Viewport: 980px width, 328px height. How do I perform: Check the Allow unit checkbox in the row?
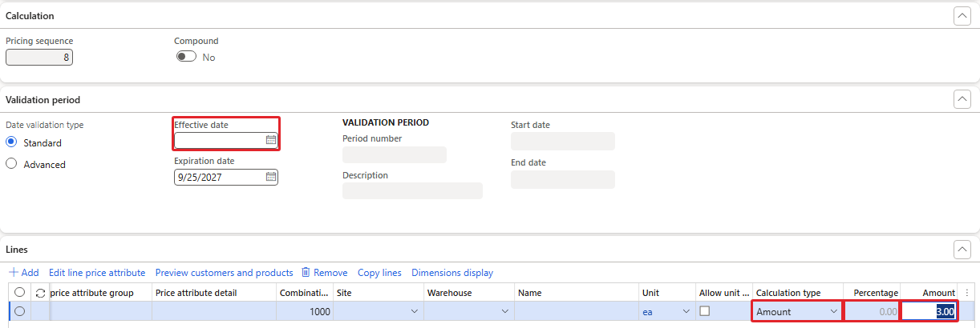point(705,311)
